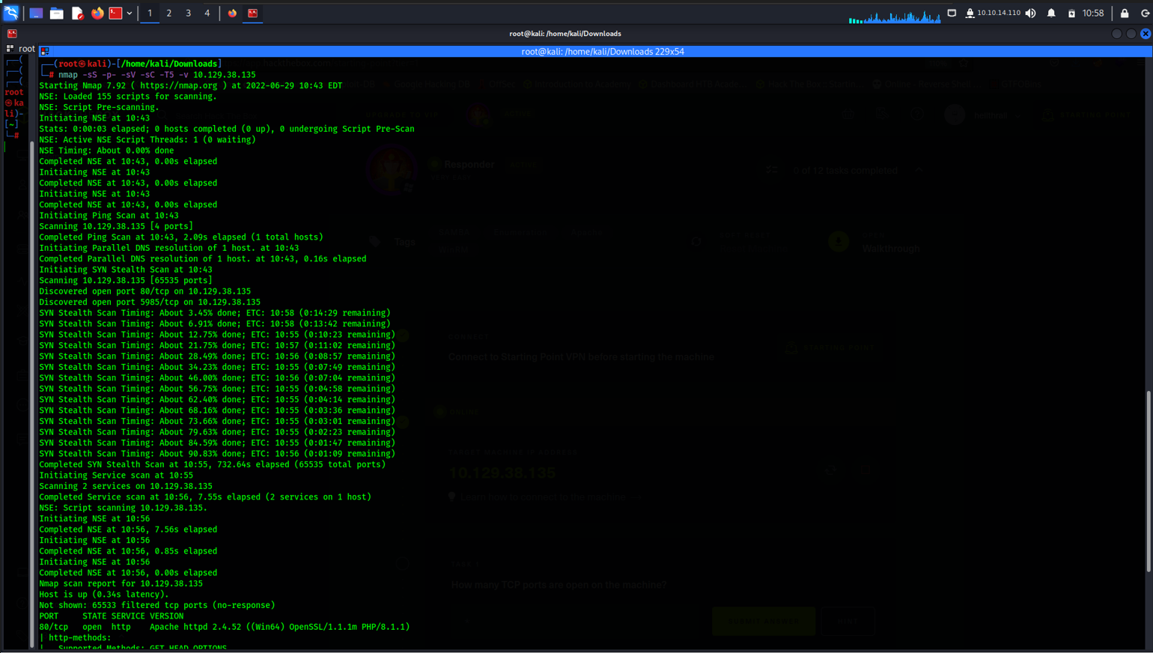Open the file manager from the taskbar

coord(57,13)
